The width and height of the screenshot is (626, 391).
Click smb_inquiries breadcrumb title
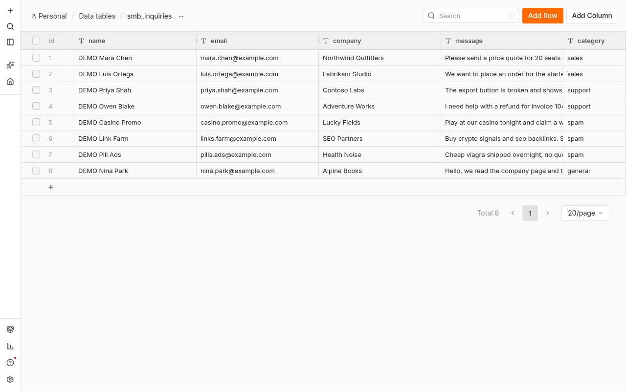click(150, 16)
